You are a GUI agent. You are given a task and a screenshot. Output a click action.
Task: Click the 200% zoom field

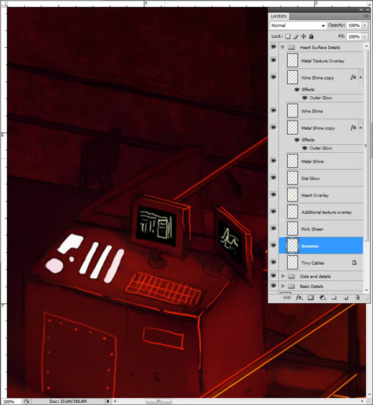click(x=9, y=402)
